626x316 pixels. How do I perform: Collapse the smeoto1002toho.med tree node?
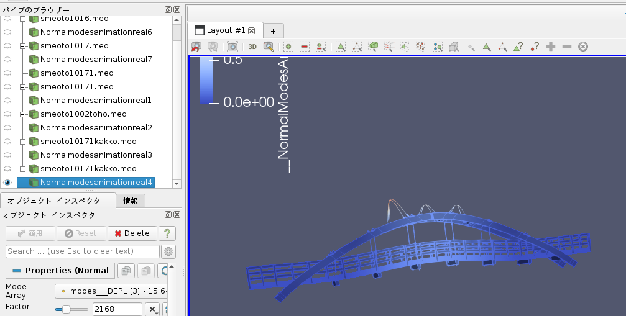23,114
